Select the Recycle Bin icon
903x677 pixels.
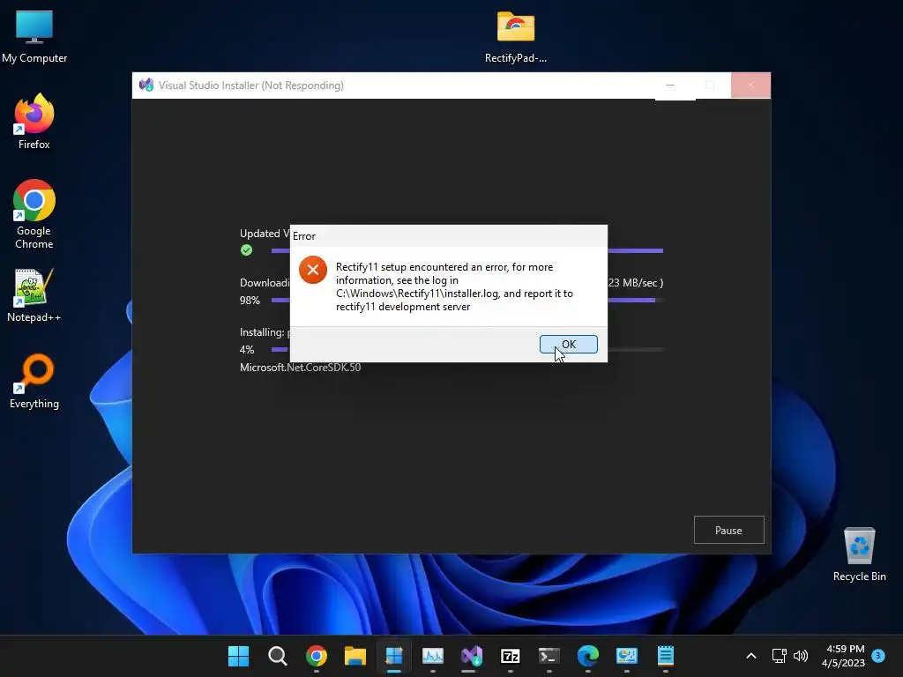[x=859, y=555]
